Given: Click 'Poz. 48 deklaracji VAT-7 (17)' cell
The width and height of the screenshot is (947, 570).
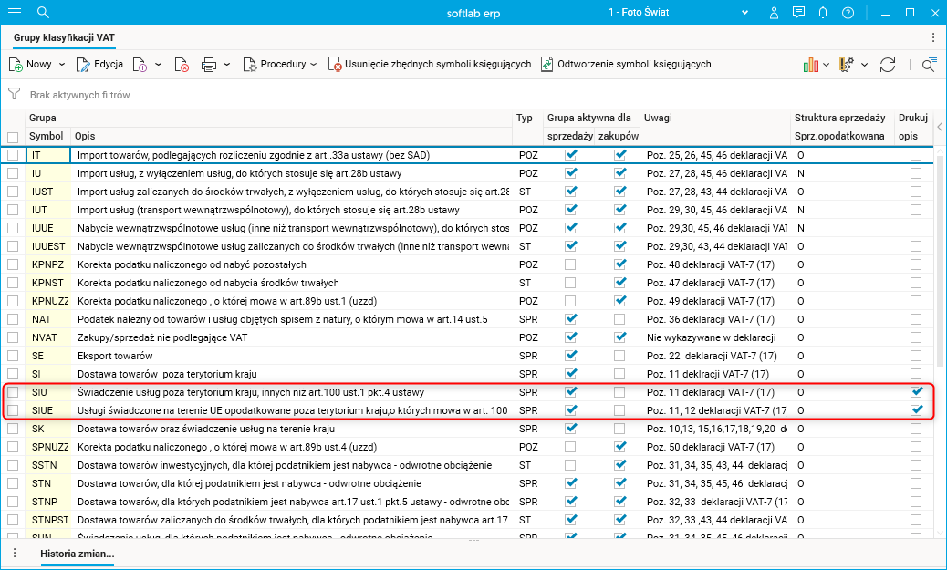Looking at the screenshot, I should click(x=710, y=264).
